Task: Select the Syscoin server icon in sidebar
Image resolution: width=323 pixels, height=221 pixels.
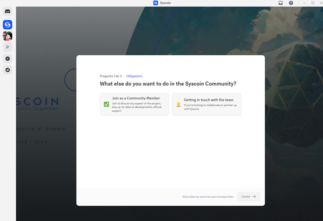Action: click(x=8, y=25)
